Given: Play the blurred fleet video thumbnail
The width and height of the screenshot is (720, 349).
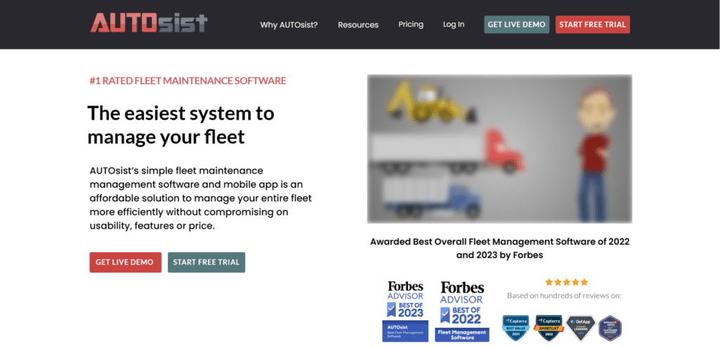Looking at the screenshot, I should click(x=500, y=148).
